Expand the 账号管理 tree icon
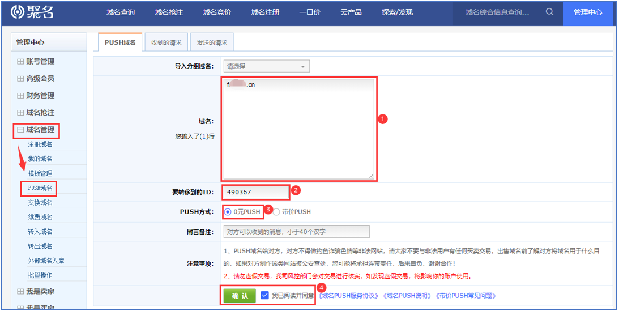 20,62
